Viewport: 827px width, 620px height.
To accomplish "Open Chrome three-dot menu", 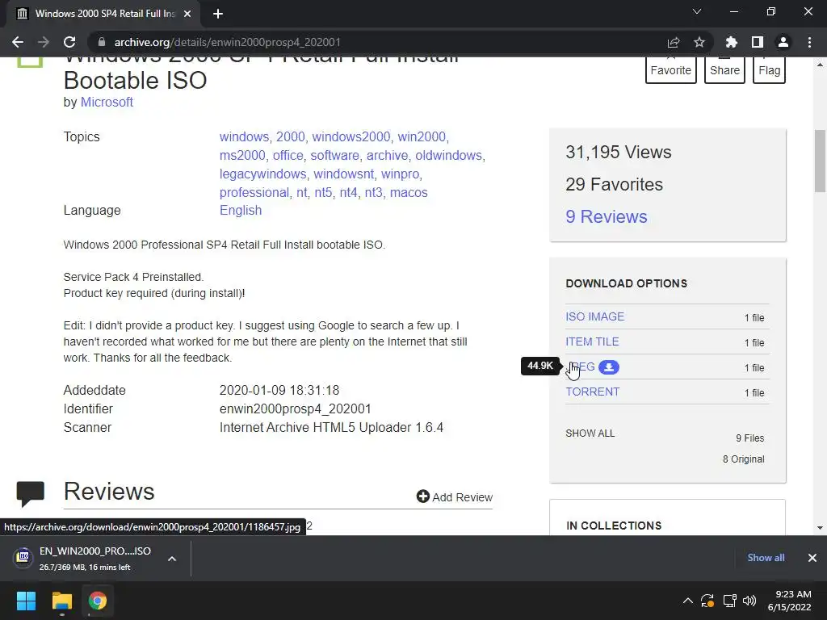I will point(809,42).
